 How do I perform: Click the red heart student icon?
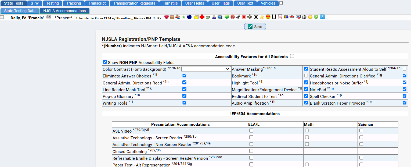tap(166, 17)
